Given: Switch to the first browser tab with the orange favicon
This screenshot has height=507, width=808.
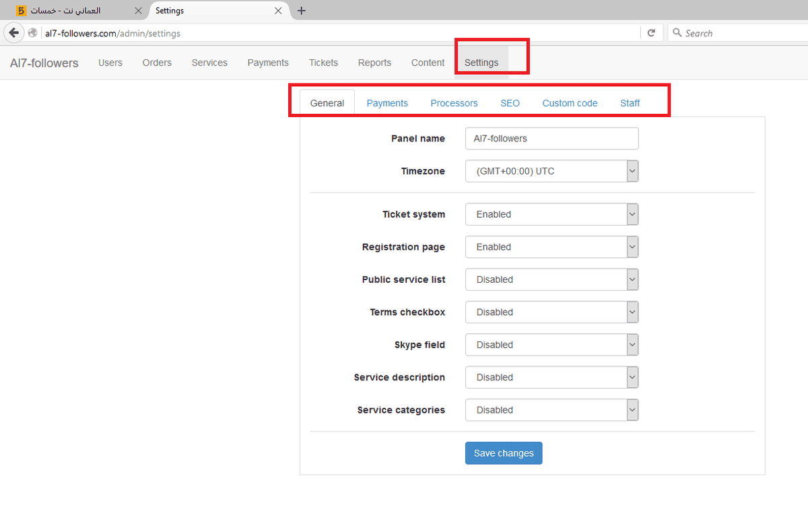Looking at the screenshot, I should (73, 11).
